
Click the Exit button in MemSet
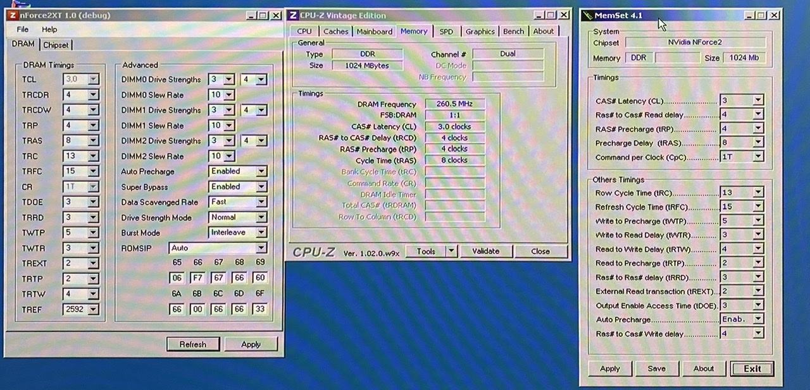coord(752,369)
